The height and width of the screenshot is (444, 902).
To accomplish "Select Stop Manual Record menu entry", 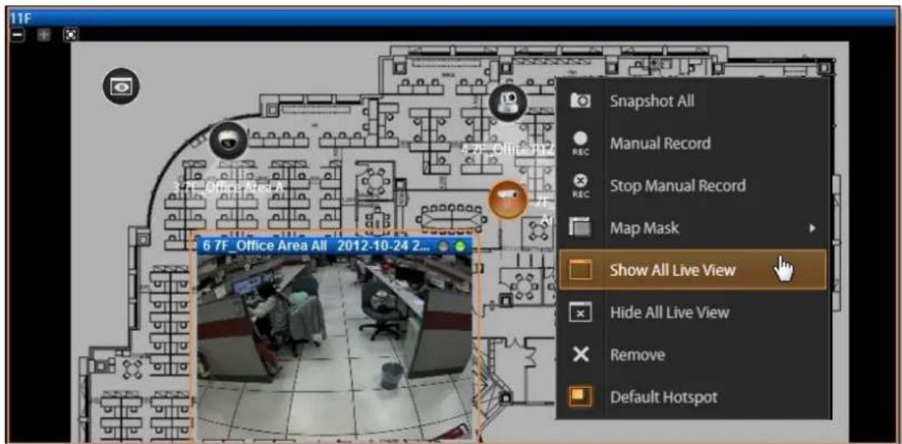I will [x=693, y=186].
